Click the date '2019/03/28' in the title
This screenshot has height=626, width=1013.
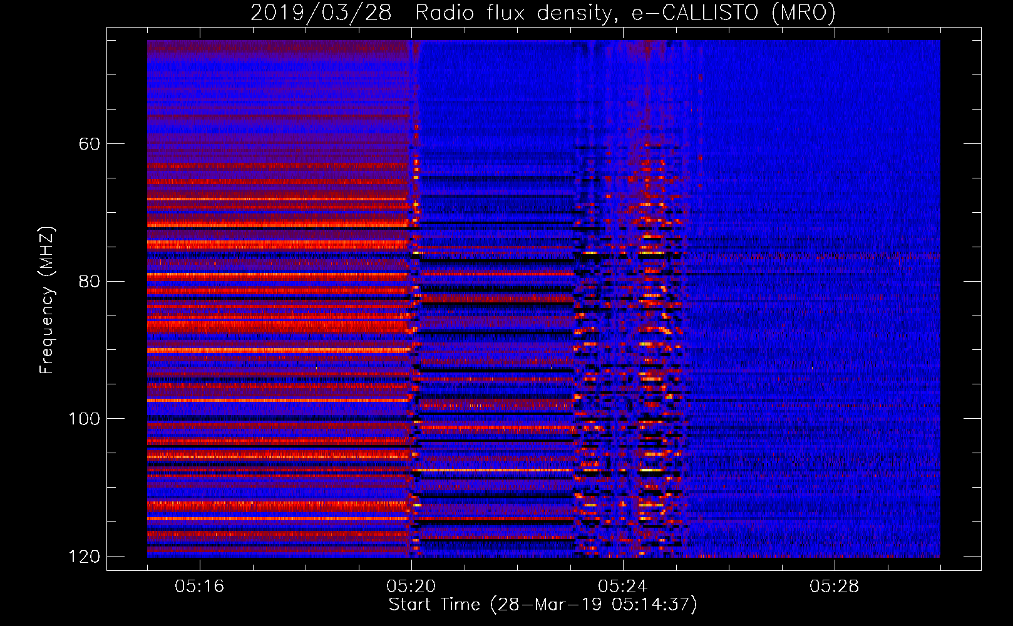pos(321,13)
